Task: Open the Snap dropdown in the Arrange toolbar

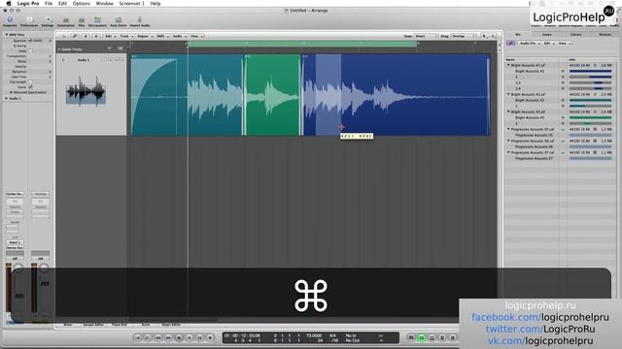Action: coord(426,36)
